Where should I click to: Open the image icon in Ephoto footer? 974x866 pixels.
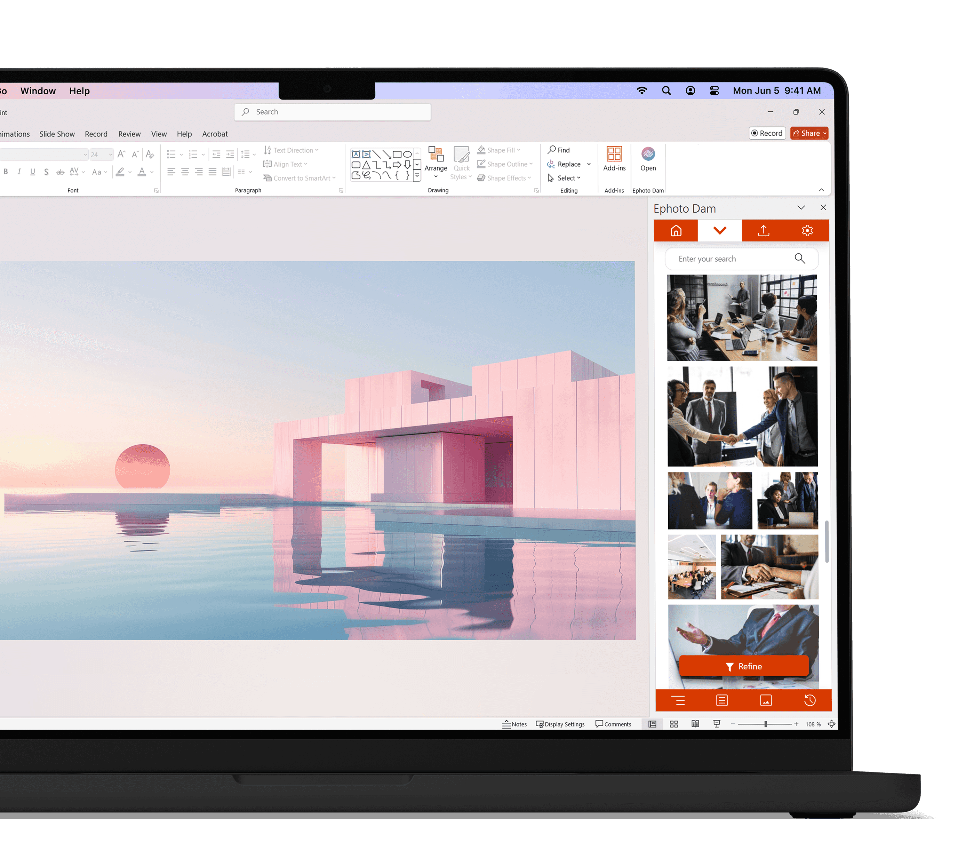pyautogui.click(x=766, y=700)
